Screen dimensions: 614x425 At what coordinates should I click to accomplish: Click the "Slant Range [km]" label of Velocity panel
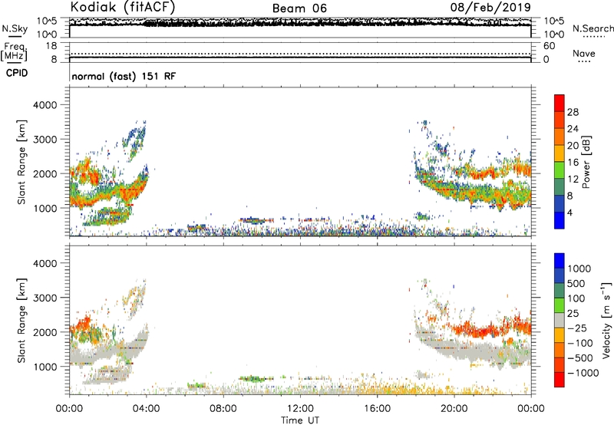(x=21, y=321)
